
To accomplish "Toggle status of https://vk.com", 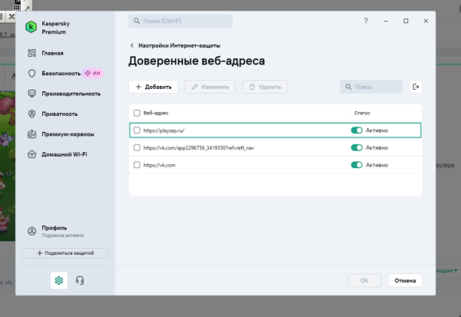I will point(357,165).
